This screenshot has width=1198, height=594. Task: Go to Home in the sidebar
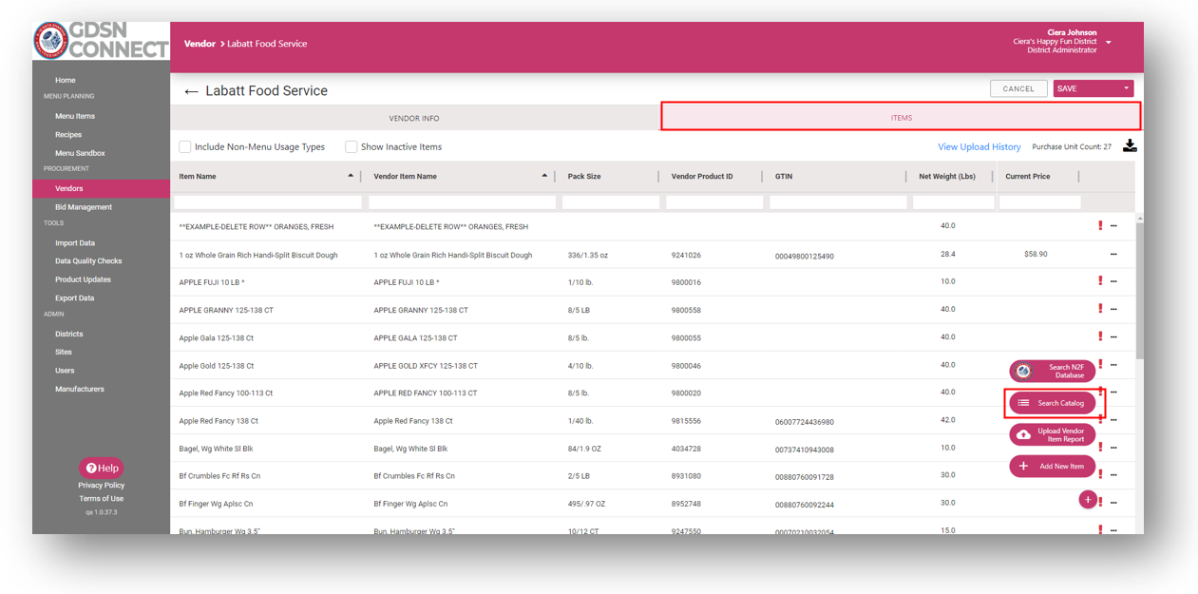pyautogui.click(x=66, y=80)
